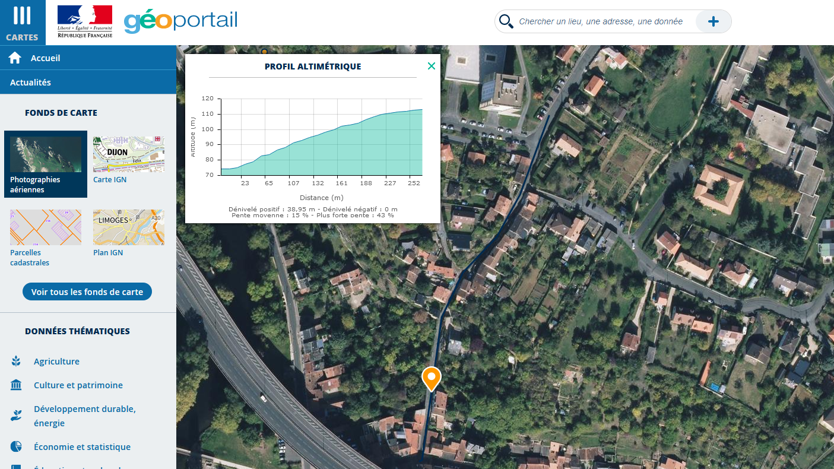Click the home icon beside Accueil
The height and width of the screenshot is (469, 834).
click(15, 58)
